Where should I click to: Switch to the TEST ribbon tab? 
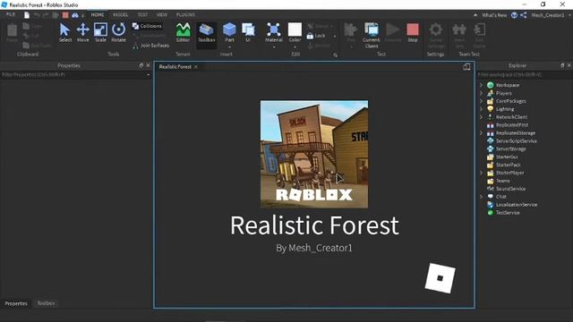142,14
